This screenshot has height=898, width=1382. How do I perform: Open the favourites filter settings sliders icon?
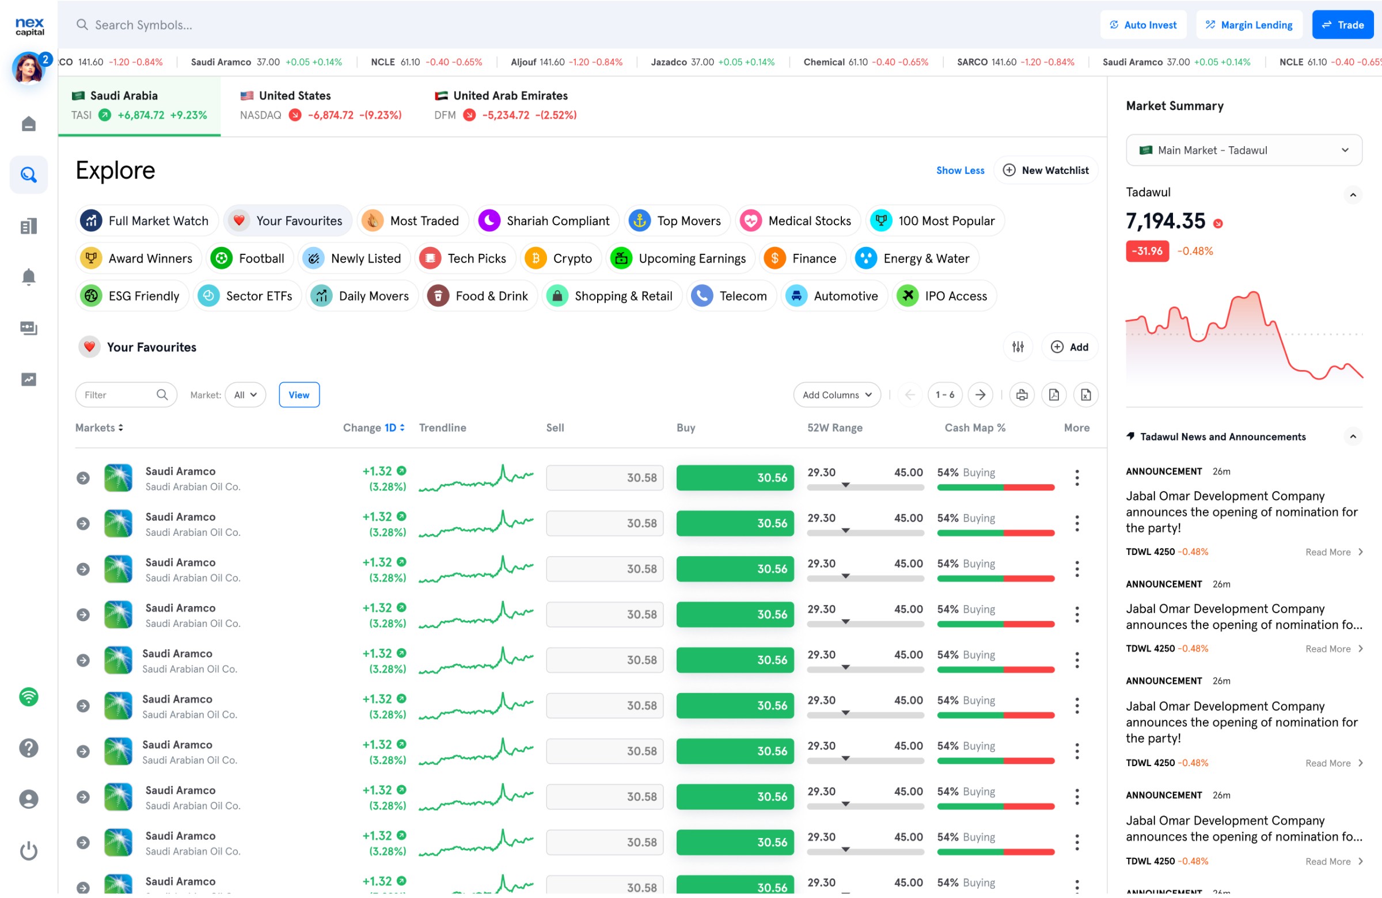(x=1018, y=347)
